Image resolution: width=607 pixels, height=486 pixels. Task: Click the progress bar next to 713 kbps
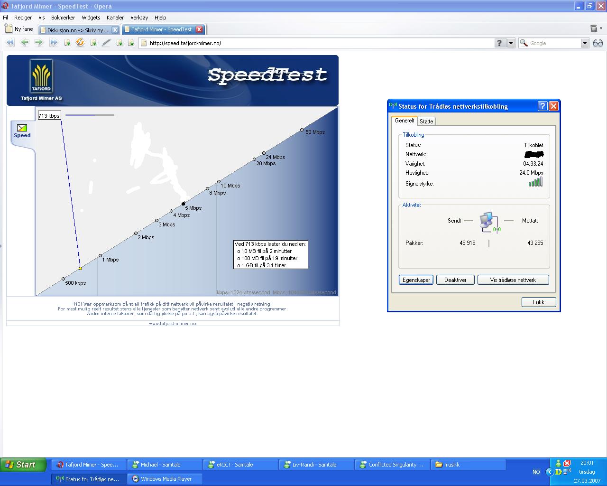(x=90, y=115)
